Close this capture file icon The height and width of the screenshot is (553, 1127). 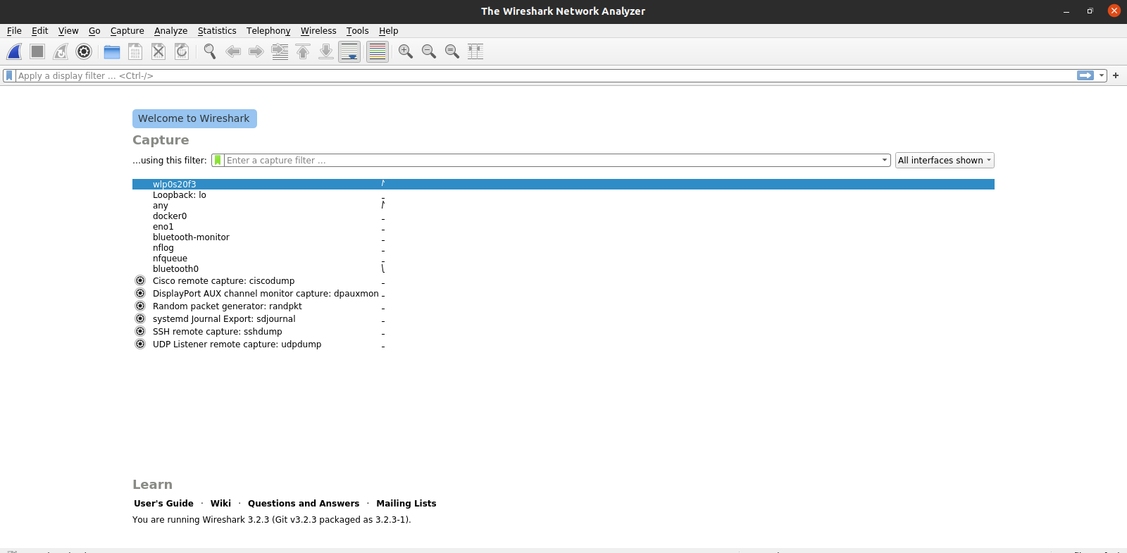pyautogui.click(x=158, y=51)
